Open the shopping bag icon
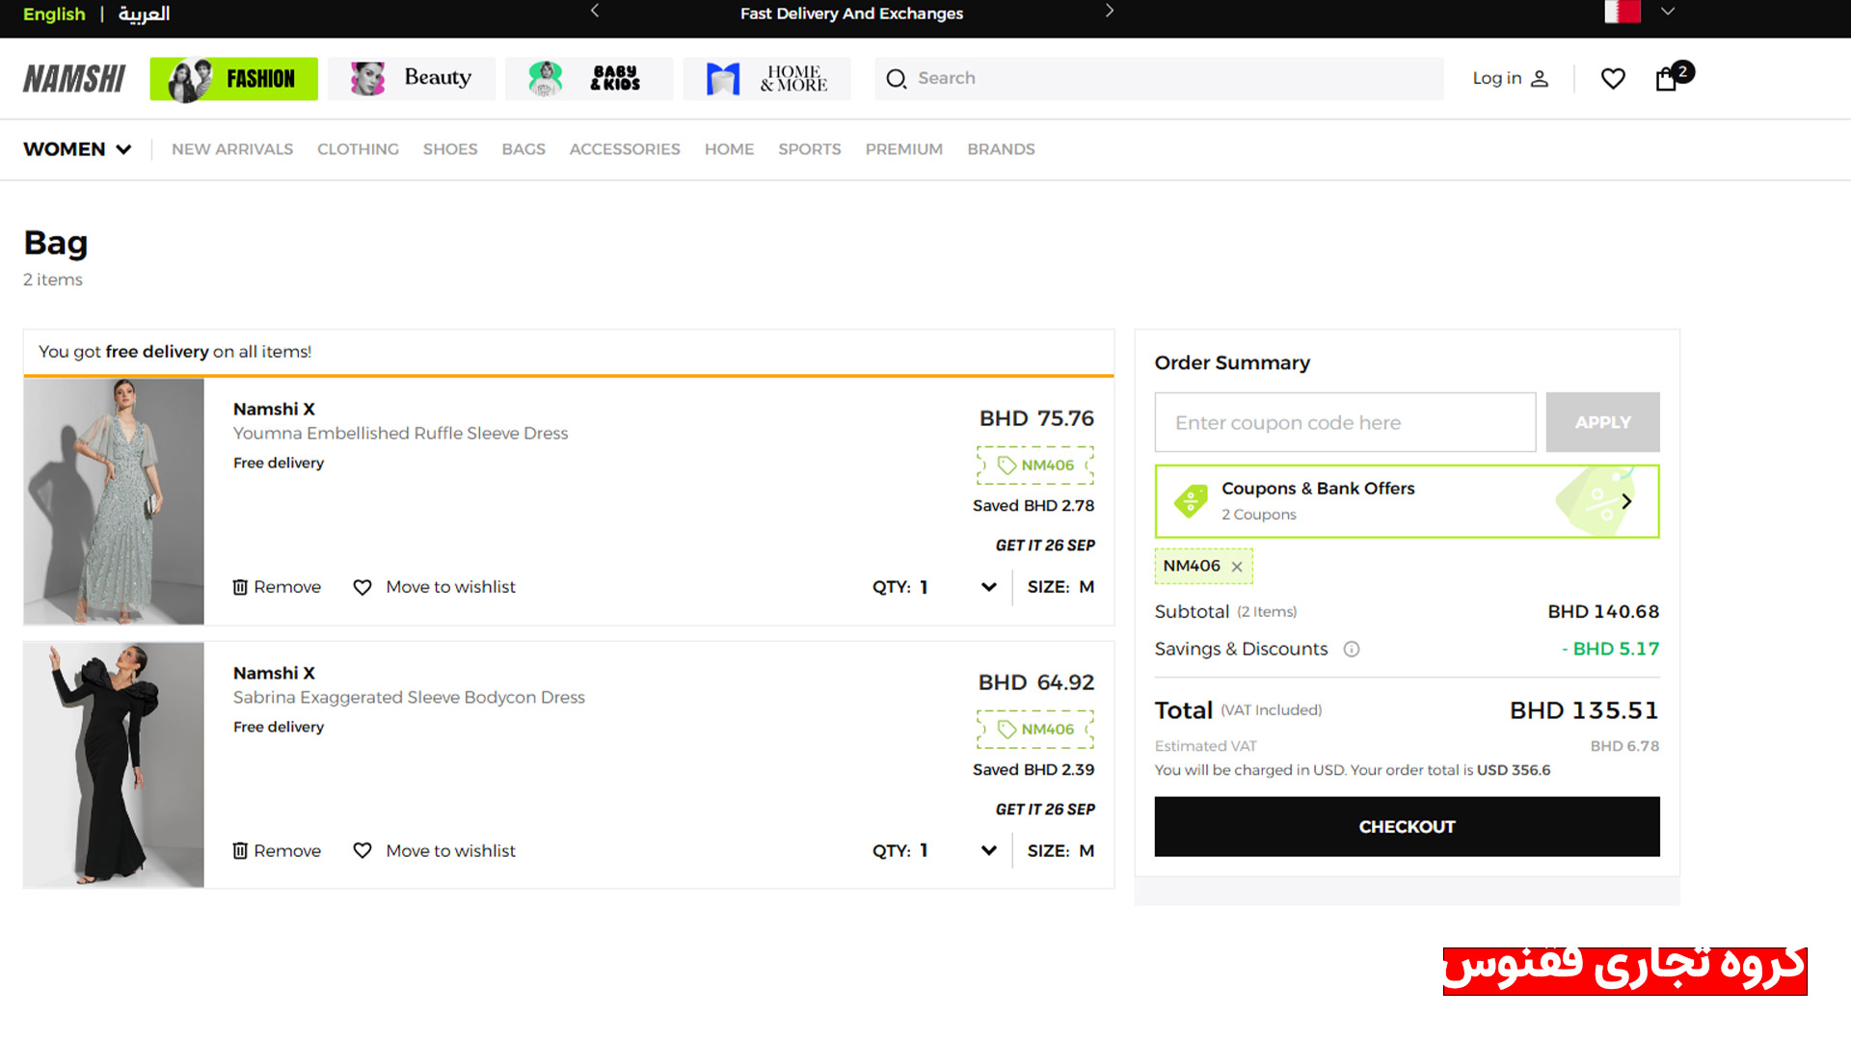The width and height of the screenshot is (1851, 1041). 1666,79
